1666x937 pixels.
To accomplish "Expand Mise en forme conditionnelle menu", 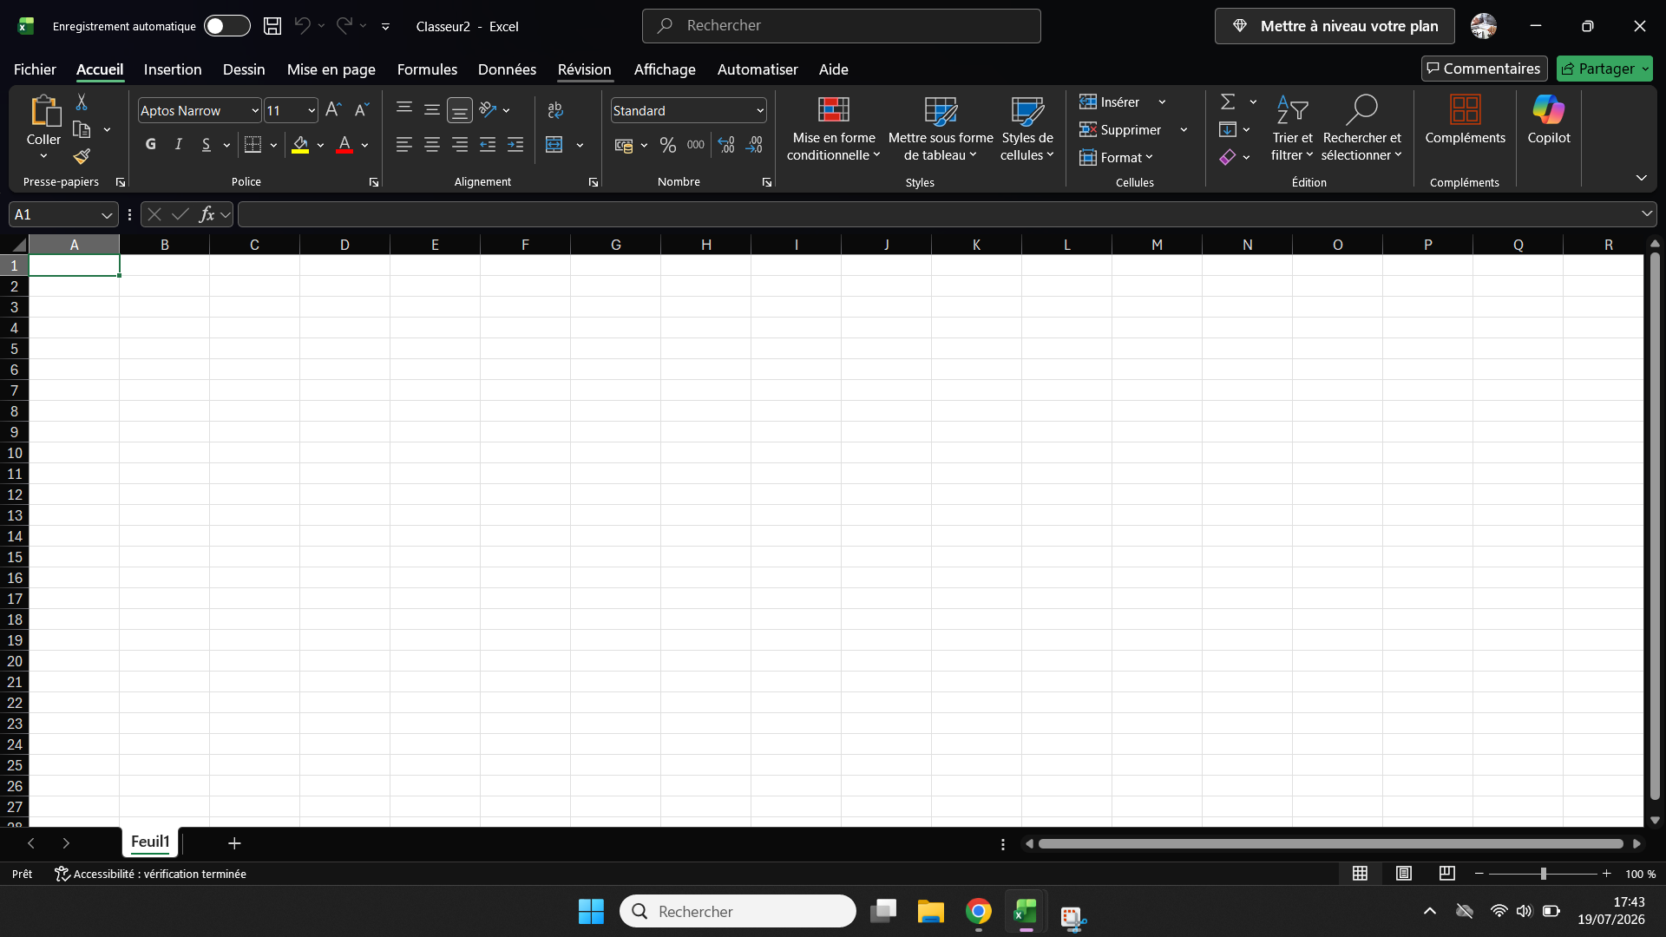I will (834, 128).
